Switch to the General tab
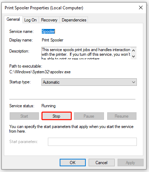 pyautogui.click(x=13, y=19)
